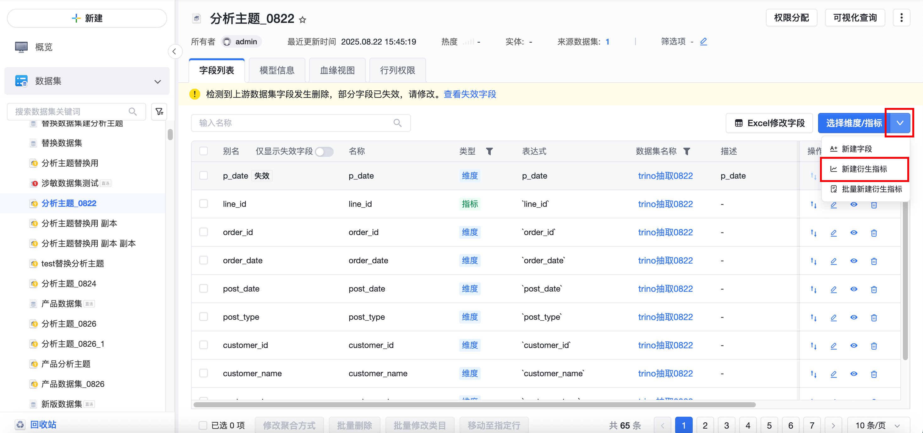Click the eye icon on customer_id row
The height and width of the screenshot is (433, 923).
click(x=854, y=345)
